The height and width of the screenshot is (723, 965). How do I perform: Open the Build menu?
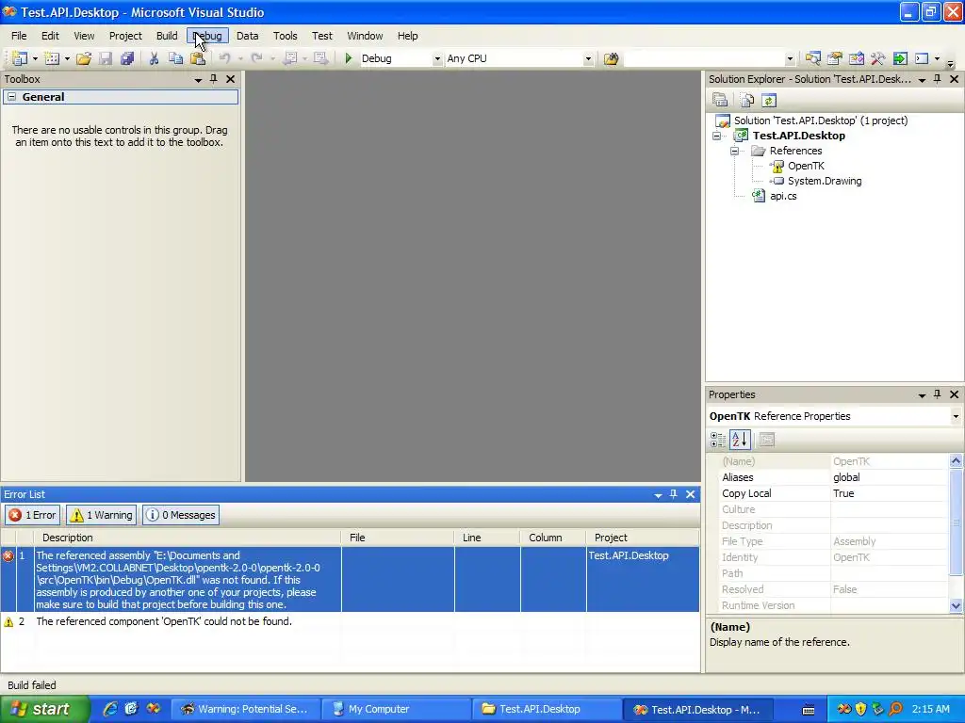167,36
